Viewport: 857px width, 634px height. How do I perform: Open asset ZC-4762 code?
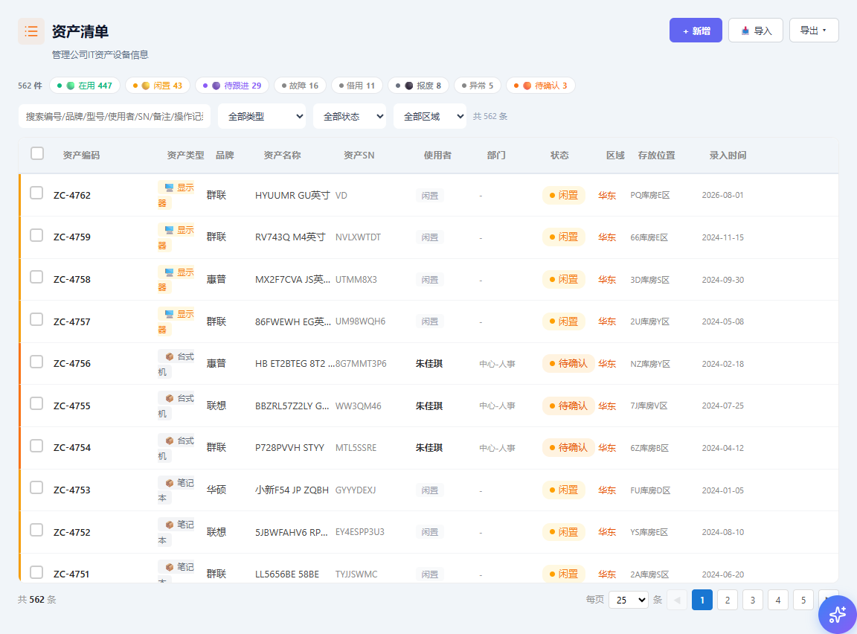tap(72, 195)
